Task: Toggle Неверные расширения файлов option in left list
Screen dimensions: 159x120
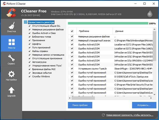Action: 29,30
